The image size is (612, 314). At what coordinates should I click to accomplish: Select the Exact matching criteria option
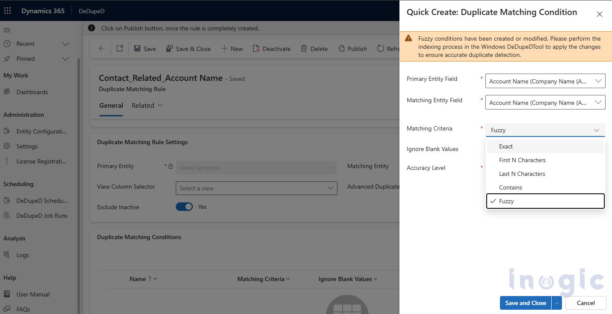(x=506, y=146)
